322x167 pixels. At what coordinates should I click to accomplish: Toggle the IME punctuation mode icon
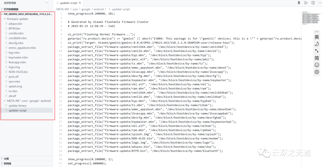(317, 51)
